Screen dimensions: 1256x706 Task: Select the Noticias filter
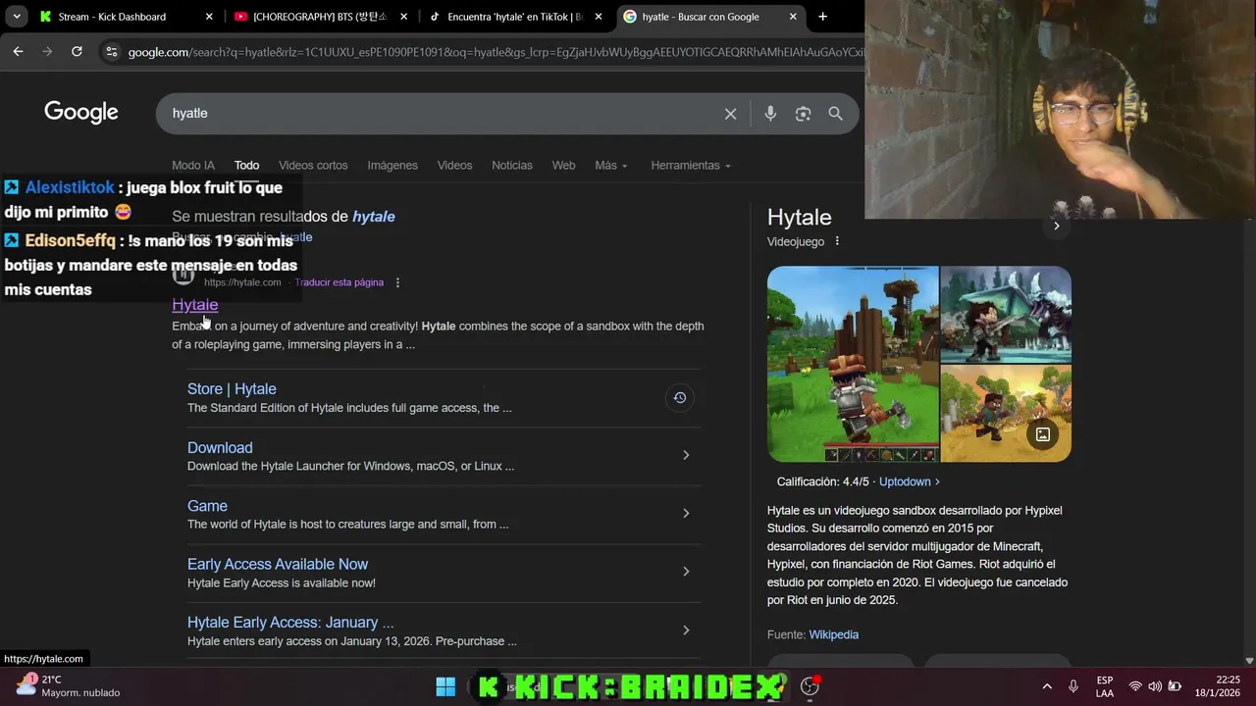(x=512, y=166)
